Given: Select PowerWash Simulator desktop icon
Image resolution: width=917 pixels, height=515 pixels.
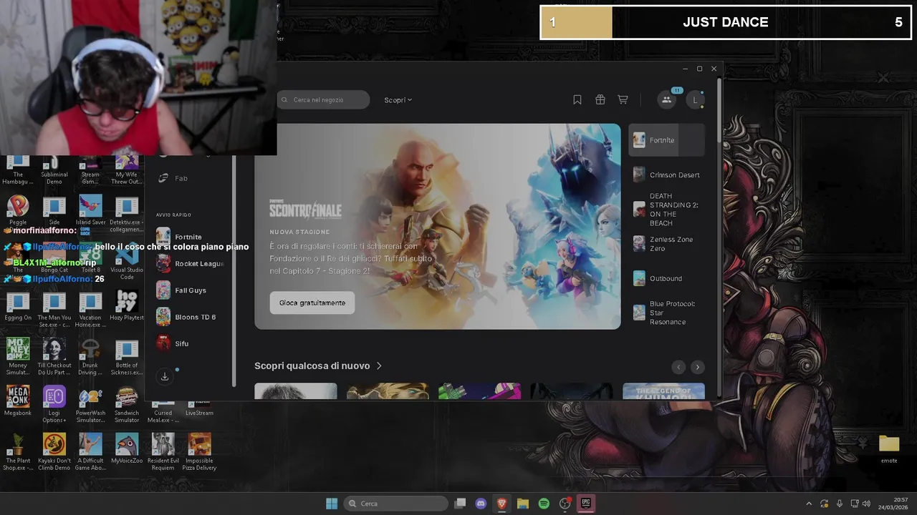Looking at the screenshot, I should [x=90, y=403].
